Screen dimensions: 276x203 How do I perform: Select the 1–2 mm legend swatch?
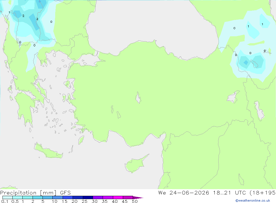(x=27, y=197)
